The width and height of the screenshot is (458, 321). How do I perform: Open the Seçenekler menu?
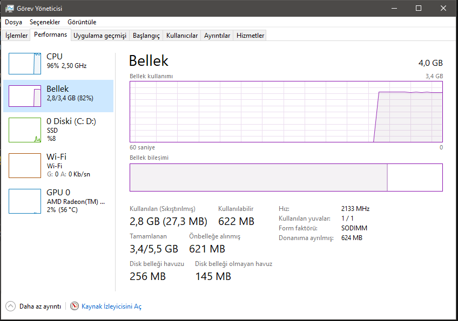click(45, 22)
